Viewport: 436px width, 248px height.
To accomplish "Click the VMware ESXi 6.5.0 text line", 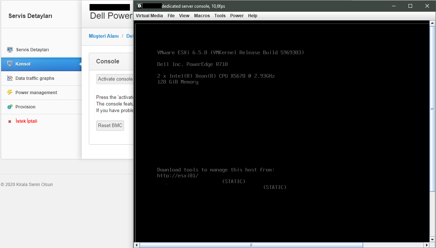I will pos(230,52).
